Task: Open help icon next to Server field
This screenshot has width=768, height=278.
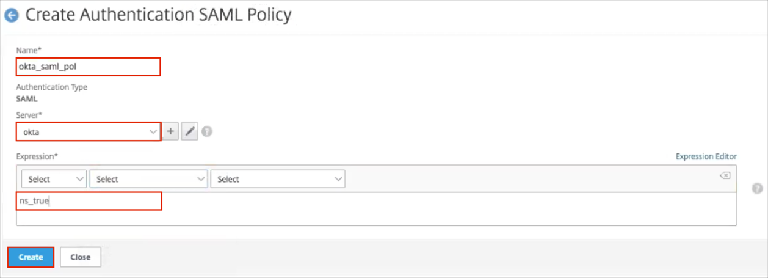Action: (x=207, y=131)
